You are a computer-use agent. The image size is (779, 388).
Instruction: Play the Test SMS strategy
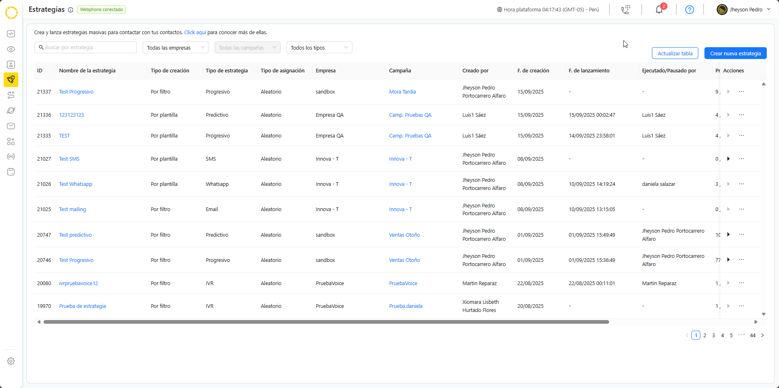(x=728, y=159)
